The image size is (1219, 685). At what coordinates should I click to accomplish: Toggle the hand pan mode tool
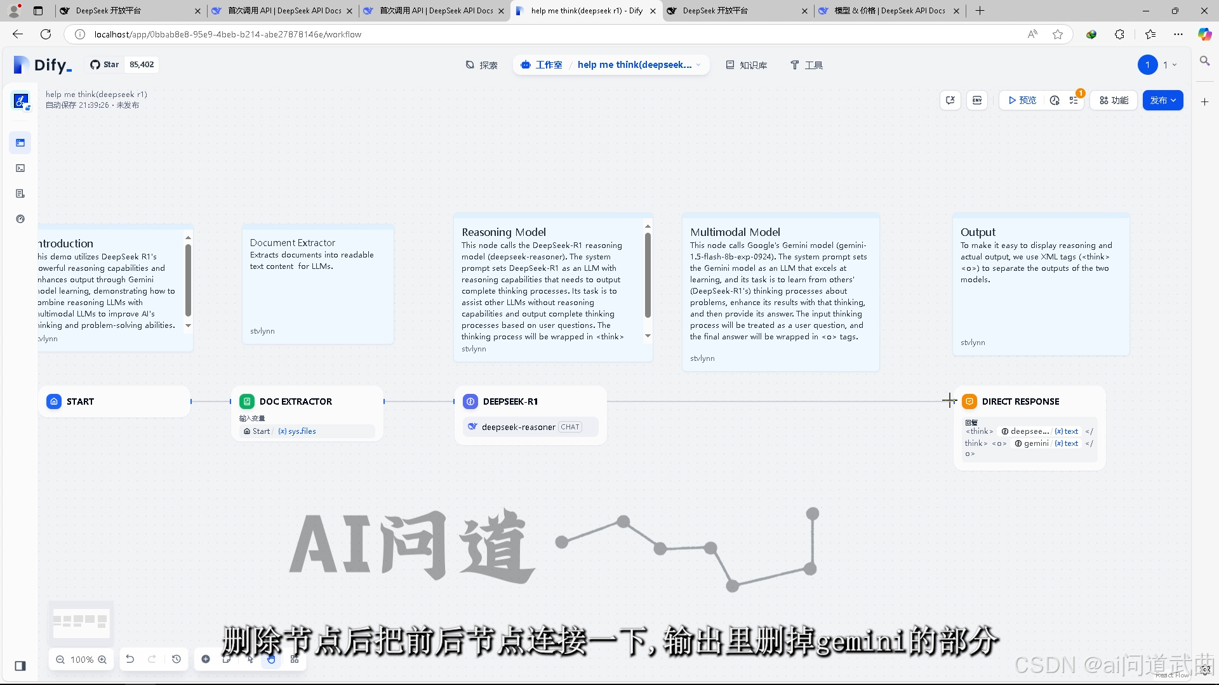coord(271,660)
